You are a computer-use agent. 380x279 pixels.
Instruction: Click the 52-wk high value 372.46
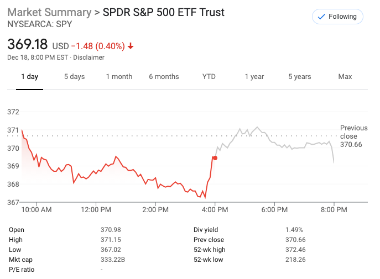(x=296, y=250)
